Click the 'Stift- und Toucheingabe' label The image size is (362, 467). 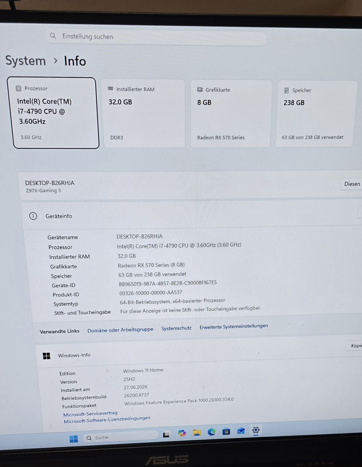point(82,312)
